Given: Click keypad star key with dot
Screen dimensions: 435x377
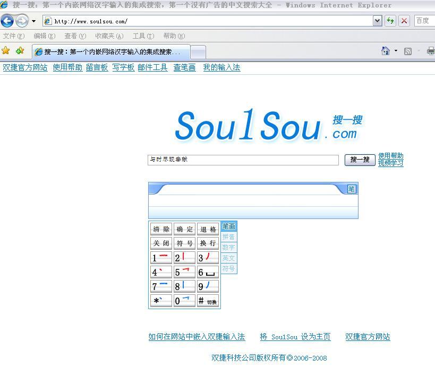Looking at the screenshot, I should pyautogui.click(x=161, y=301).
